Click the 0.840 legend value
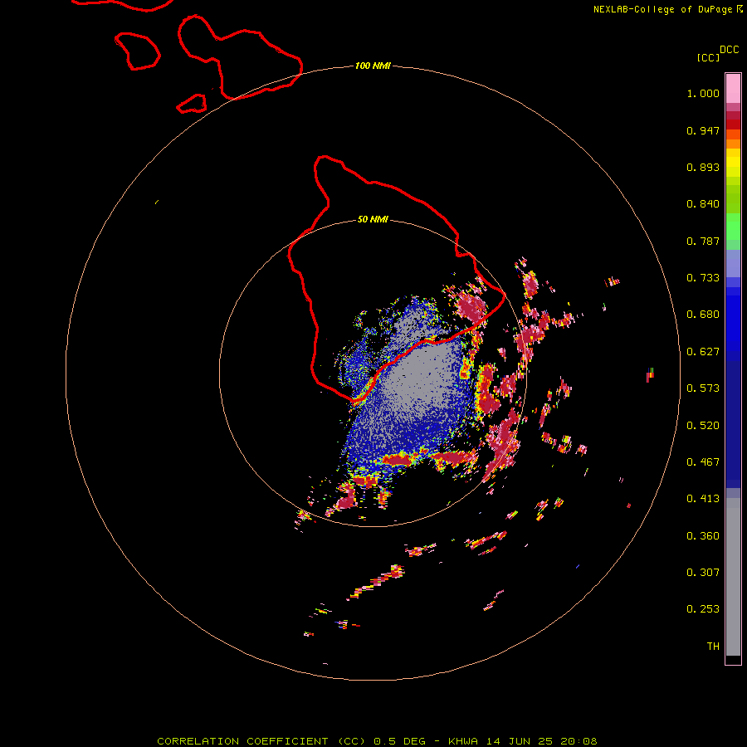The width and height of the screenshot is (747, 747). (x=703, y=204)
